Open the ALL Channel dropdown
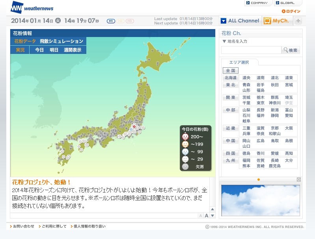 [240, 20]
